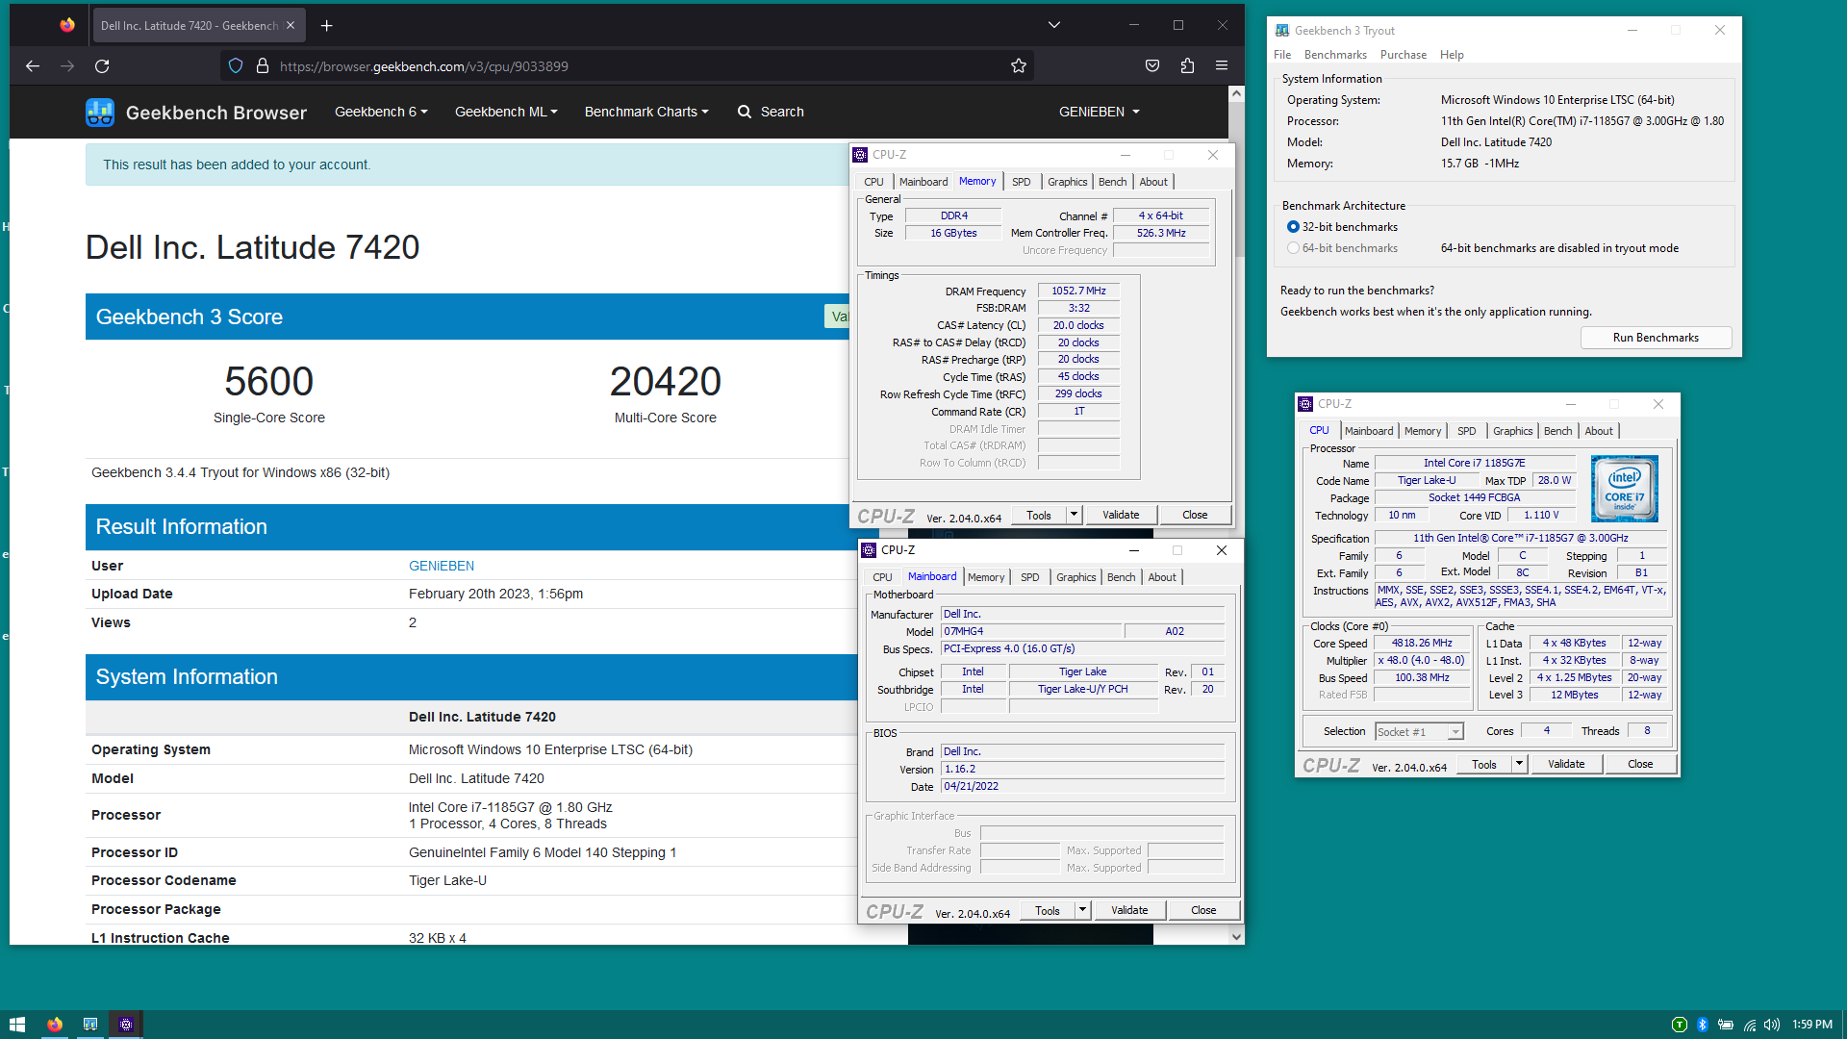
Task: Click the taskbar clock showing 1:59 PM
Action: 1812,1025
